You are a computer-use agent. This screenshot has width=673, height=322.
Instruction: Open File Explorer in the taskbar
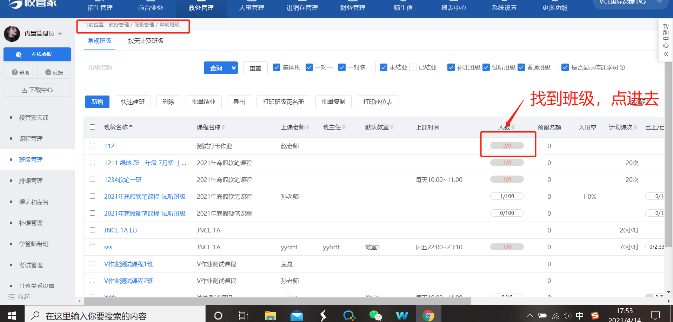(270, 315)
